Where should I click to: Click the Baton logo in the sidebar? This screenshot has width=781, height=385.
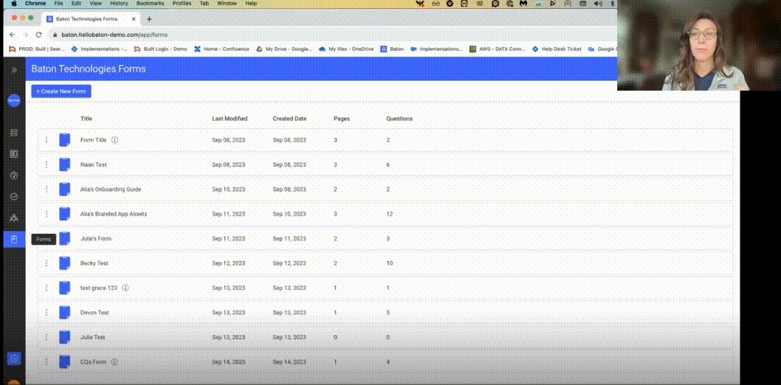pos(14,100)
